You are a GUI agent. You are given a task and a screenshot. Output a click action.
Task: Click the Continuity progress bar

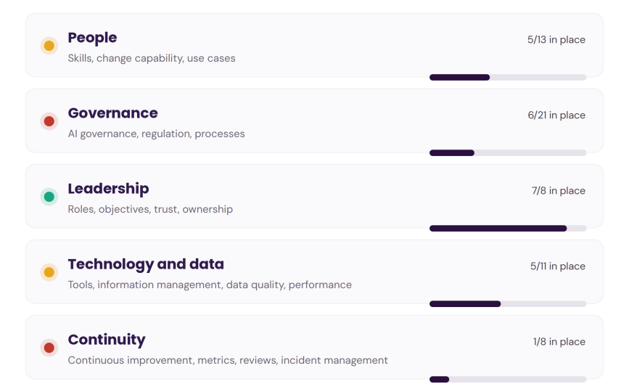pos(508,379)
